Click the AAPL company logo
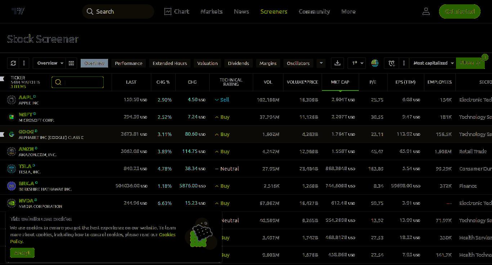Screen dimensions: 492x265 point(12,100)
